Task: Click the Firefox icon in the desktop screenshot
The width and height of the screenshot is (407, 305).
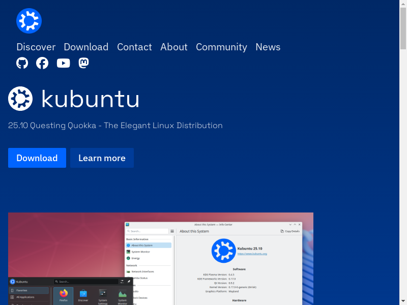Action: coord(64,294)
